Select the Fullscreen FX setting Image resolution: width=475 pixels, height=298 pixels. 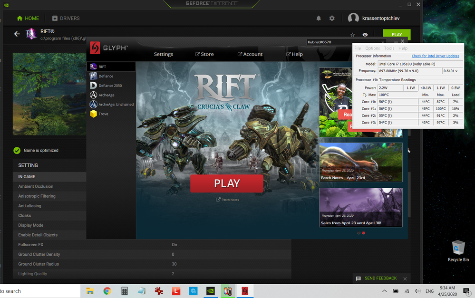(x=152, y=244)
